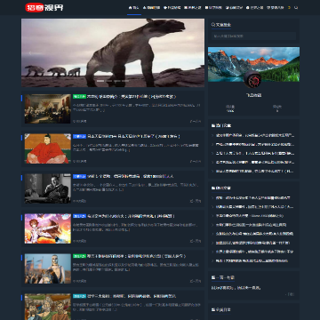Open the cartoon men artwork thumbnail
The height and width of the screenshot is (320, 320).
point(48,307)
